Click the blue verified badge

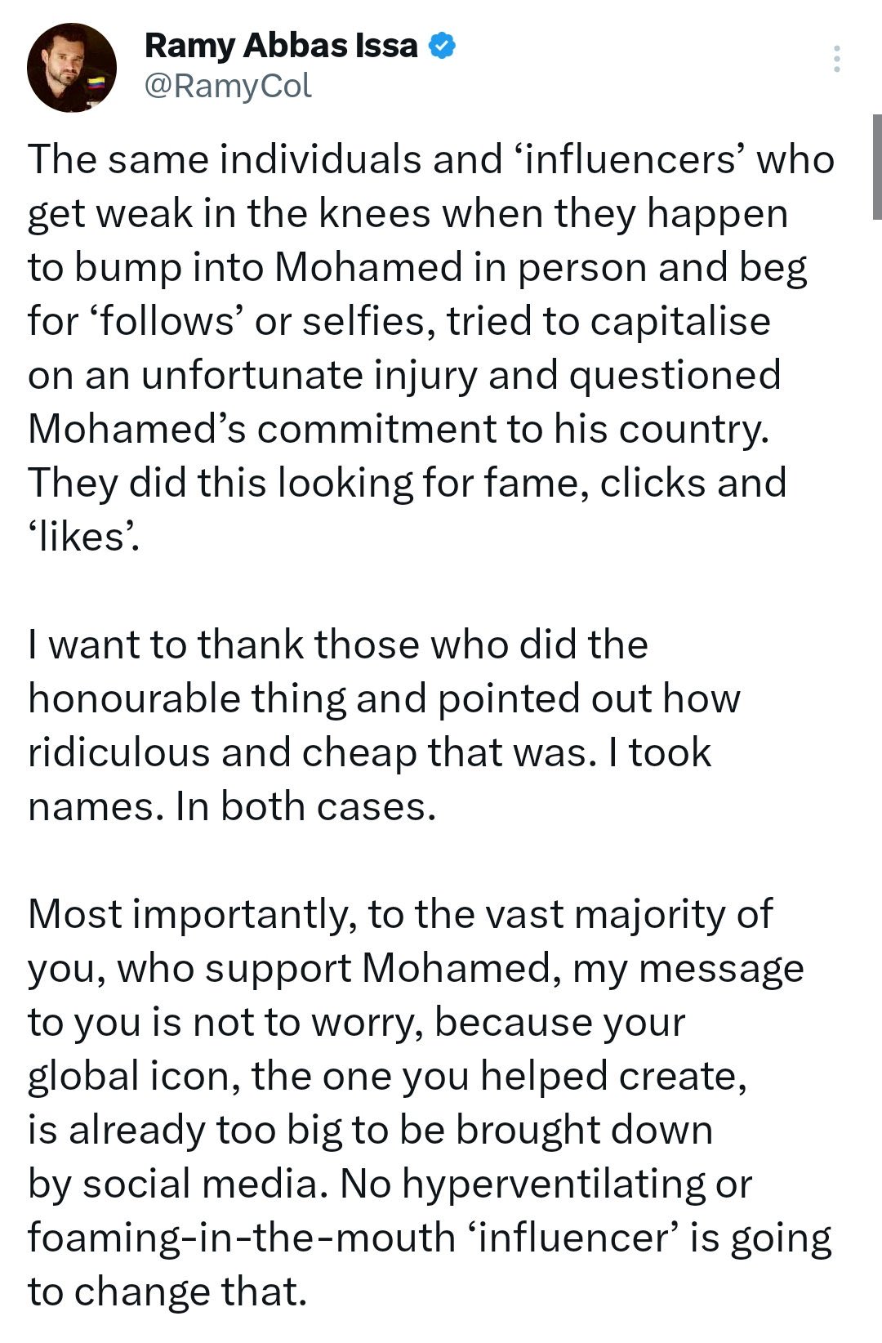click(442, 46)
